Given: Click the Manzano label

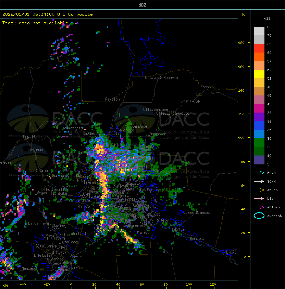Looking at the screenshot, I should [x=29, y=268].
